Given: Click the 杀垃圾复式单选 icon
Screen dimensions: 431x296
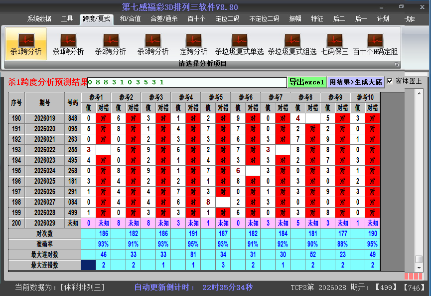Looking at the screenshot, I should [239, 44].
